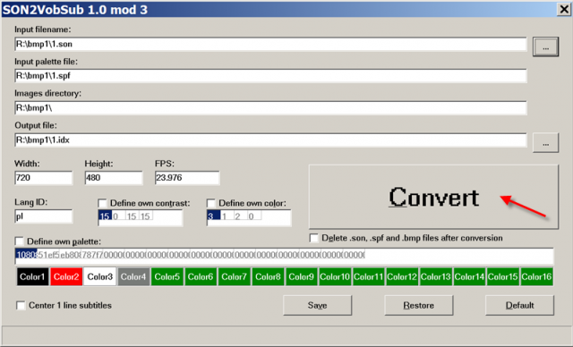Click the Default button
Viewport: 573px width, 347px height.
(x=519, y=305)
